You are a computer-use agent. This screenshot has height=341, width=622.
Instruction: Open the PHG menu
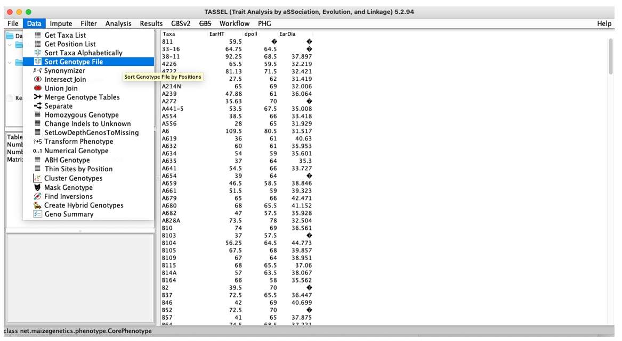click(264, 23)
